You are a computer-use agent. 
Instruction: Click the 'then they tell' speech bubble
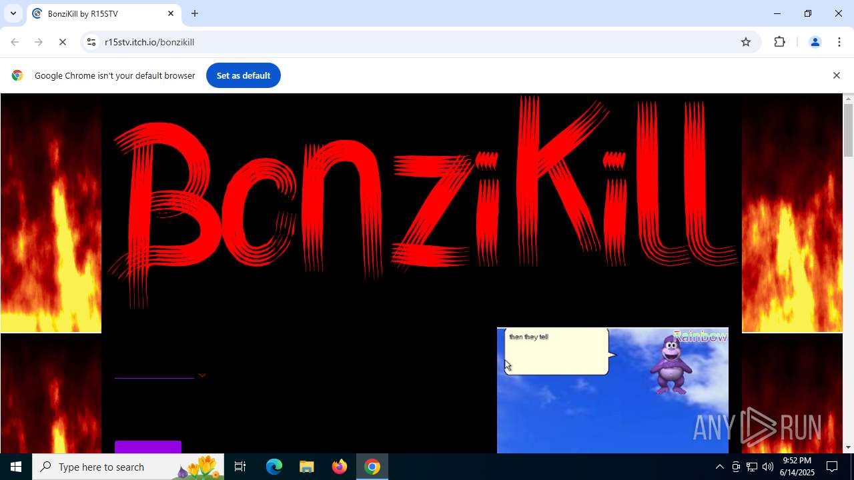tap(559, 351)
